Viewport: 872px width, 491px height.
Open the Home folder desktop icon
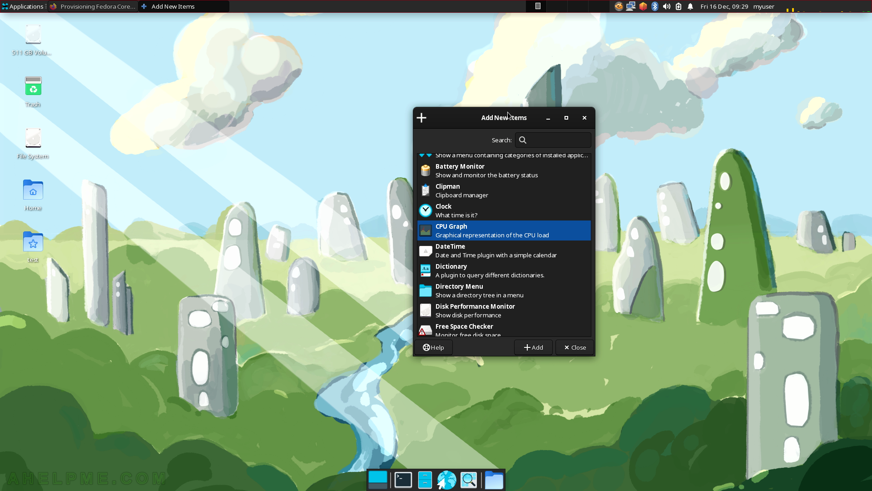tap(33, 195)
